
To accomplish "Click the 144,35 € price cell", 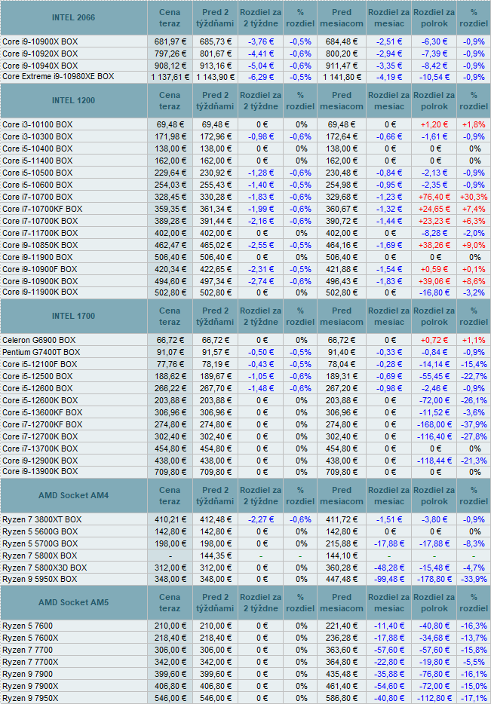I will (216, 556).
